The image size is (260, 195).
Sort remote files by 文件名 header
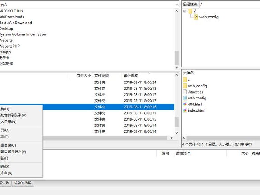click(x=188, y=73)
